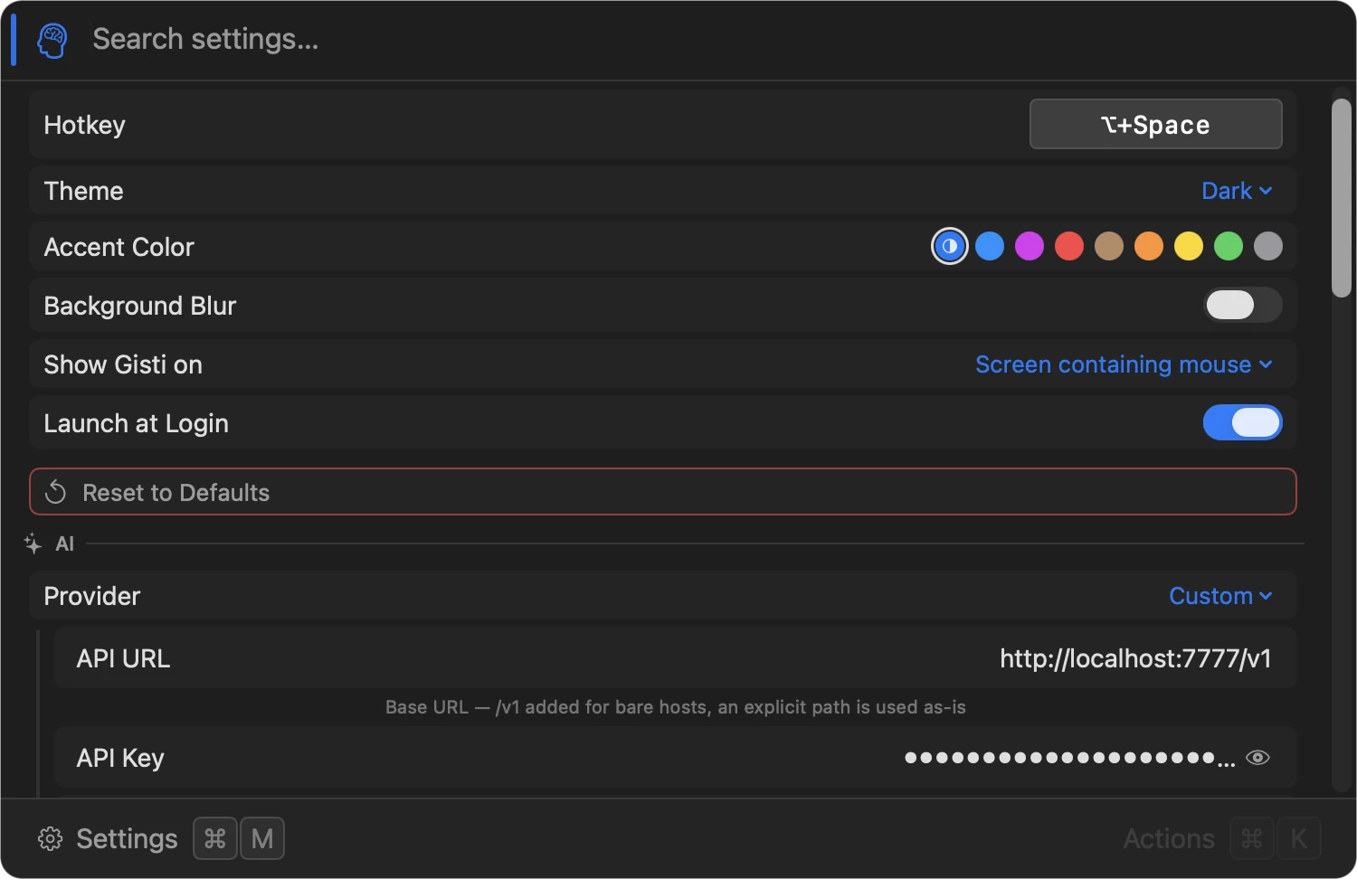Click the Gisti brain app icon

pos(52,41)
